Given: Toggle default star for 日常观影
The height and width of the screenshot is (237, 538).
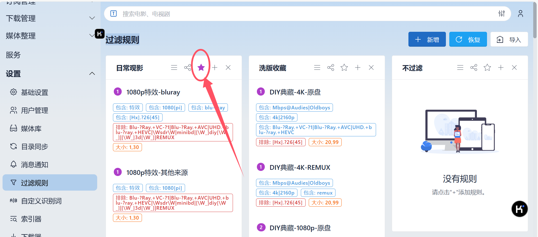Looking at the screenshot, I should tap(201, 67).
